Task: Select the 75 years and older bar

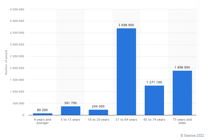Action: tap(182, 93)
